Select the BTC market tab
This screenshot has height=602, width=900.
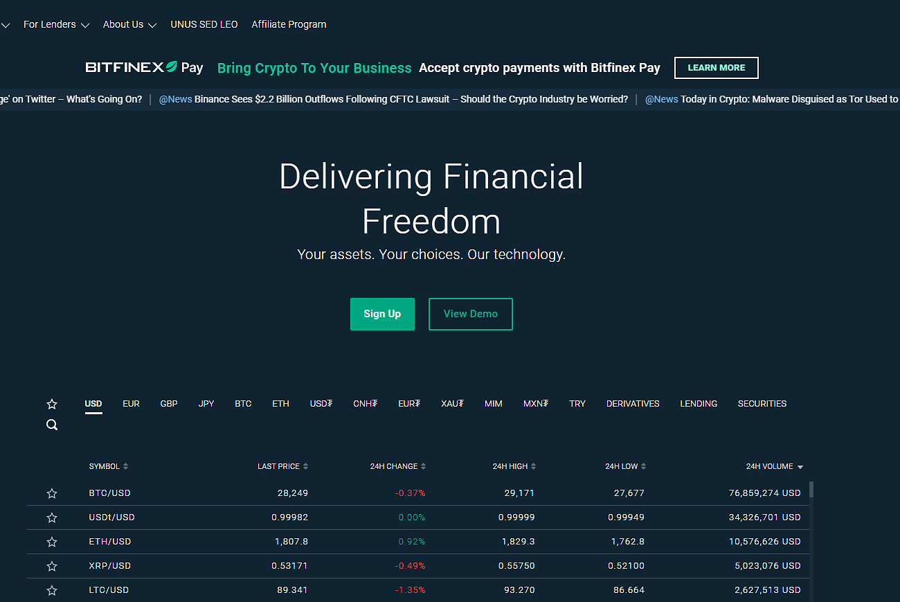[x=243, y=404]
